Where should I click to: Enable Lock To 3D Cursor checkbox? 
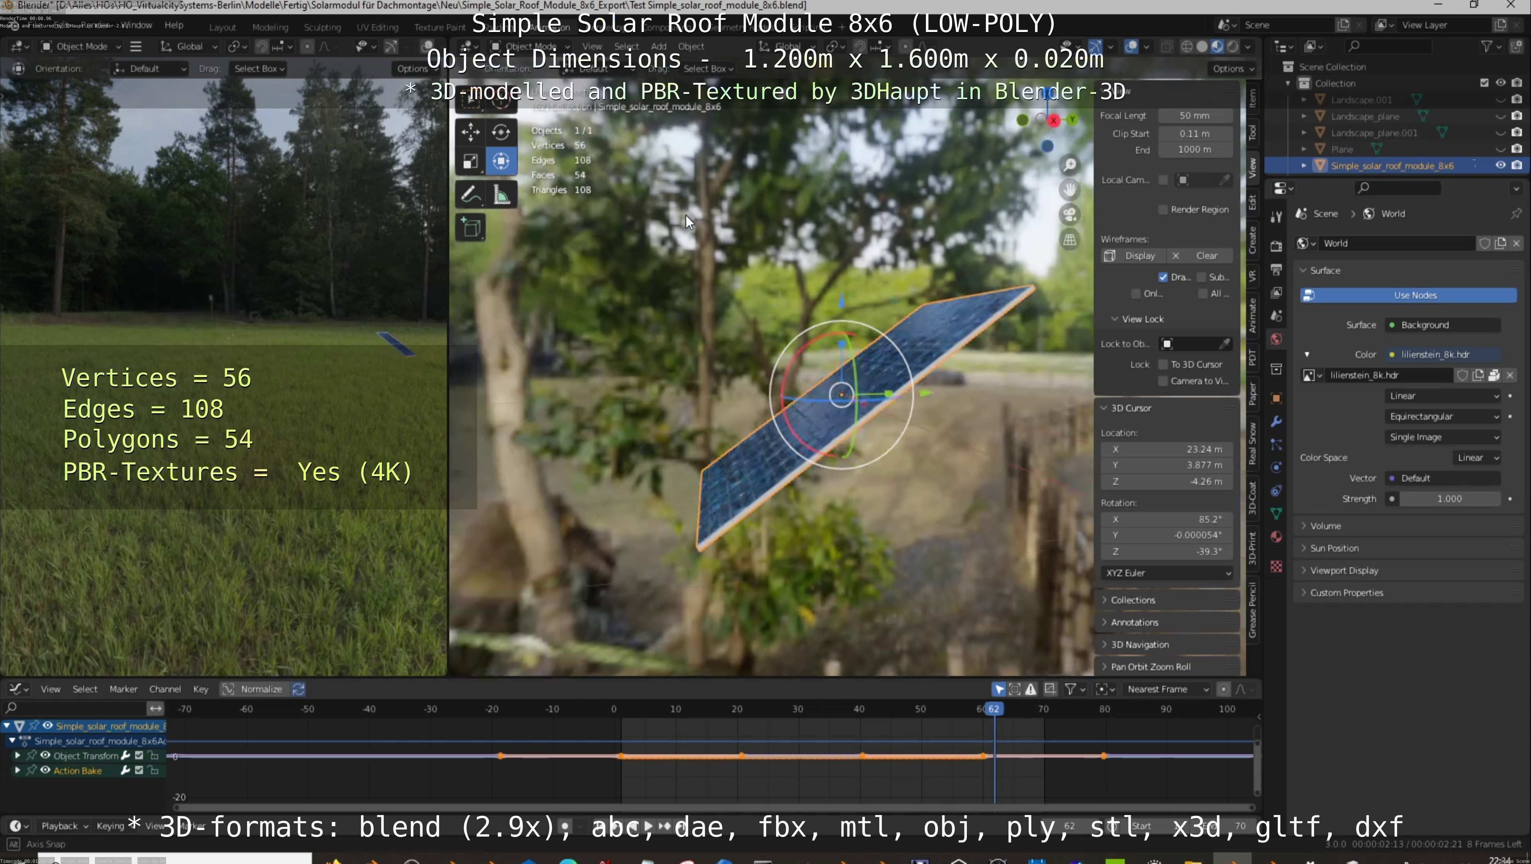pyautogui.click(x=1163, y=365)
